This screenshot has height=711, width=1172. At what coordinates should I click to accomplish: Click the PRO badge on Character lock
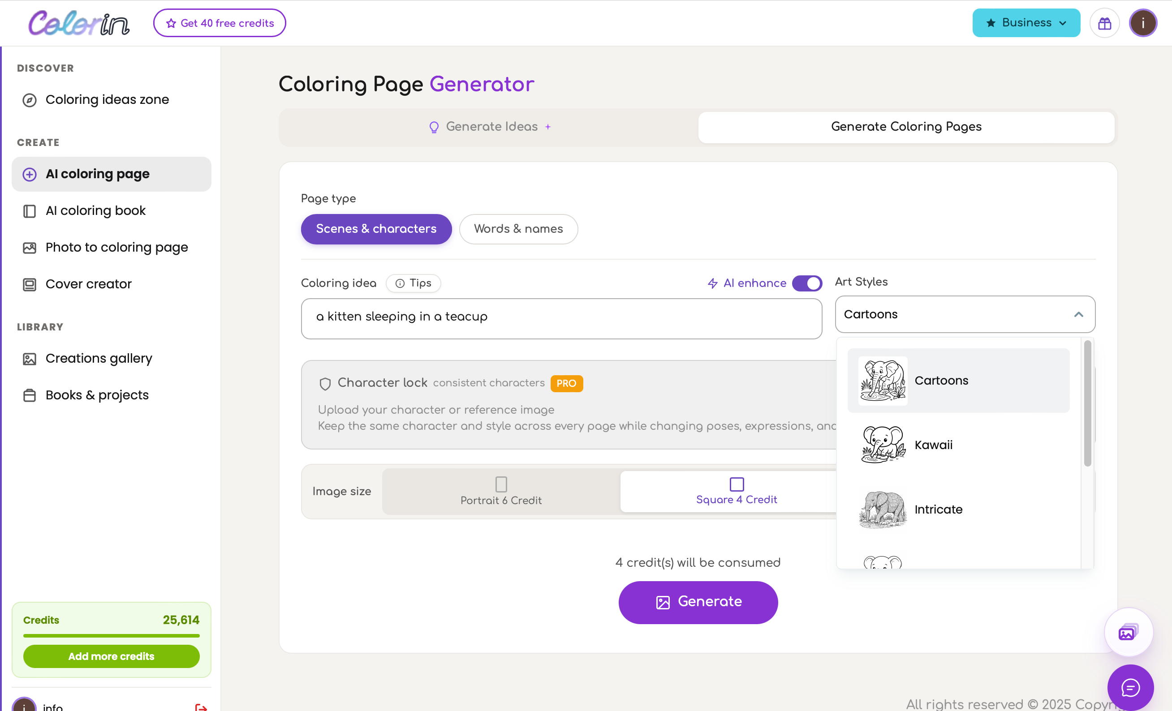click(566, 383)
